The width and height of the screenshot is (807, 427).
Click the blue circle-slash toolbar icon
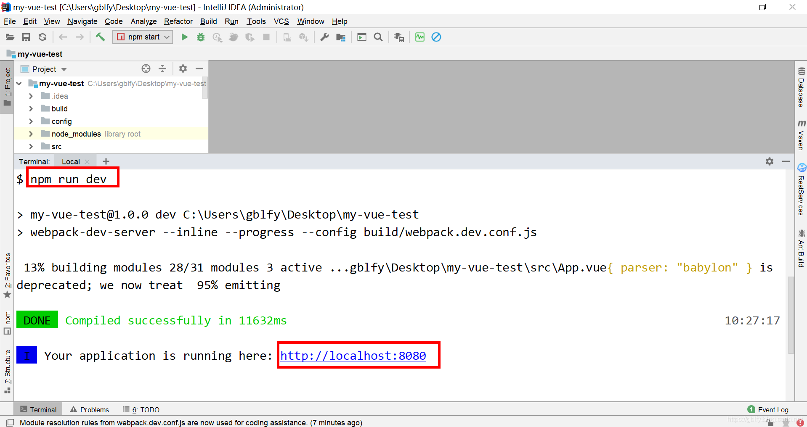436,37
